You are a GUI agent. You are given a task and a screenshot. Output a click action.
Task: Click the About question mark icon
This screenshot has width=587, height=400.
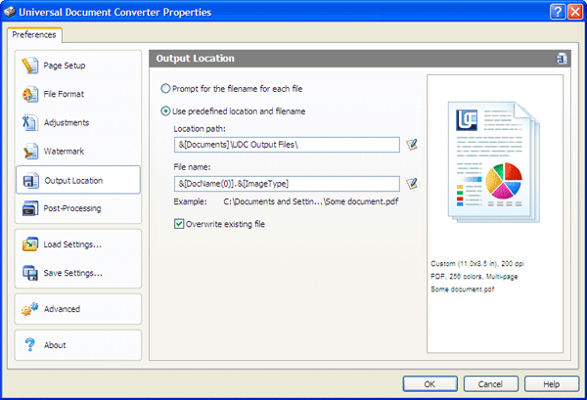pos(30,344)
